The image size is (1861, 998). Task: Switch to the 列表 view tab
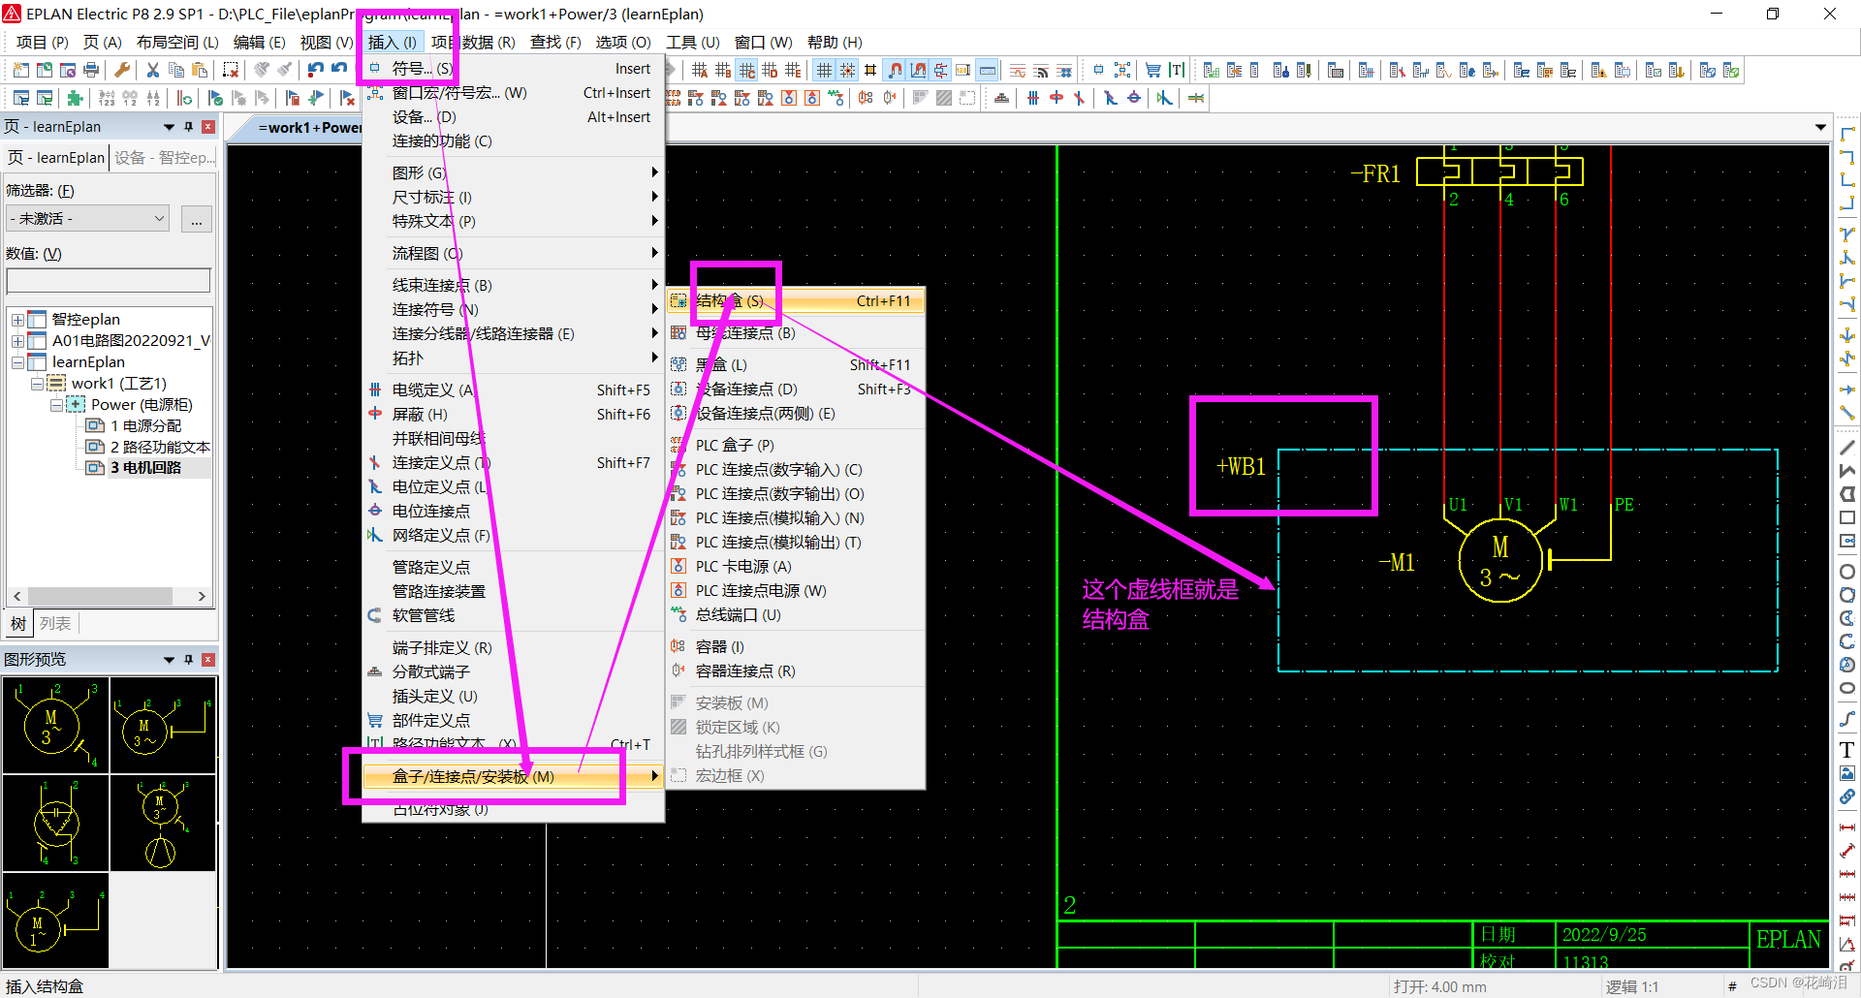55,624
